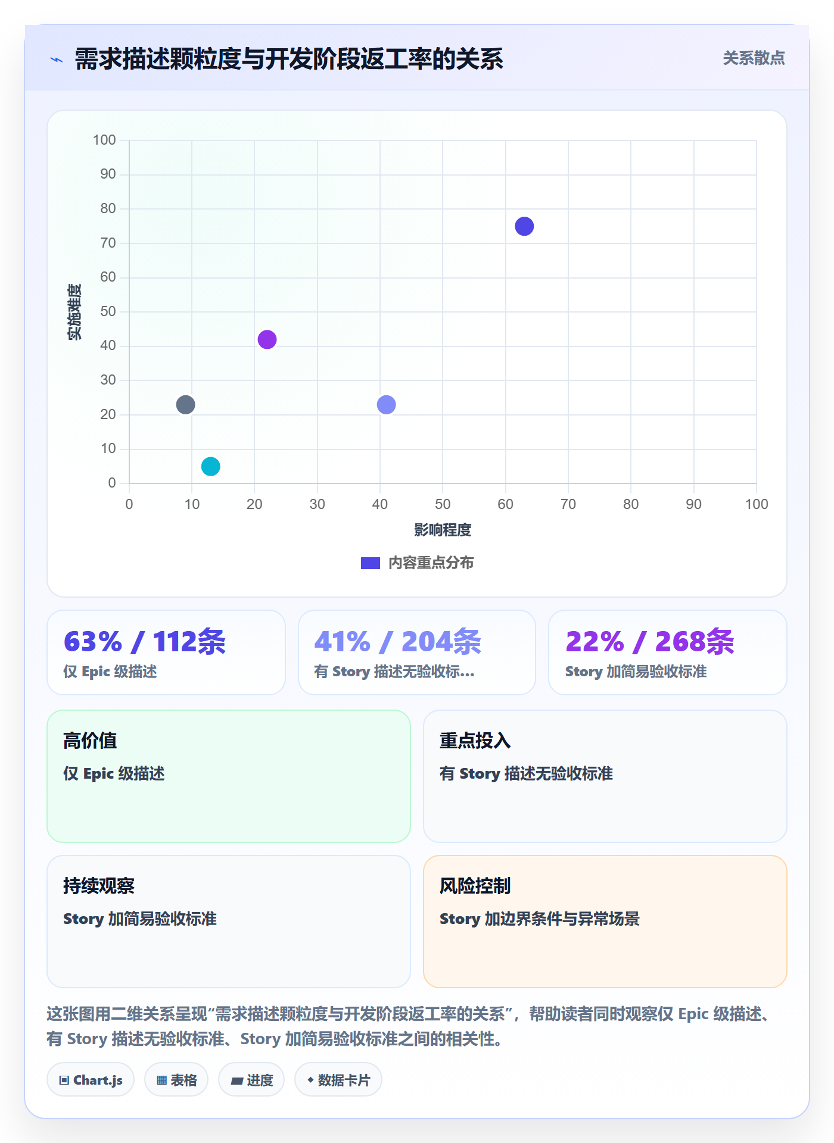Click the 数据卡片 tag chip

click(x=338, y=1080)
